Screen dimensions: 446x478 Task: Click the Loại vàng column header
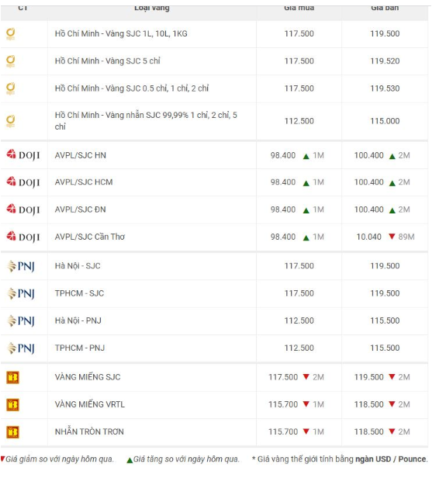(152, 8)
